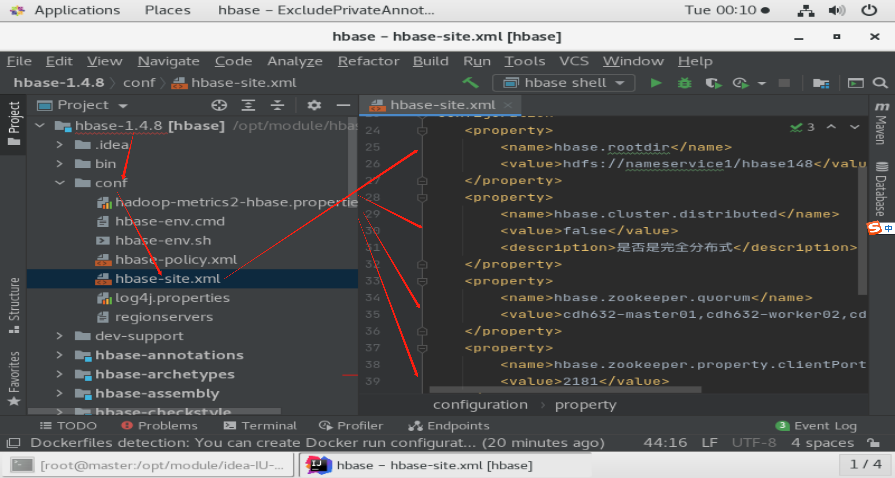895x478 pixels.
Task: Click Run with Coverage icon
Action: tap(713, 83)
